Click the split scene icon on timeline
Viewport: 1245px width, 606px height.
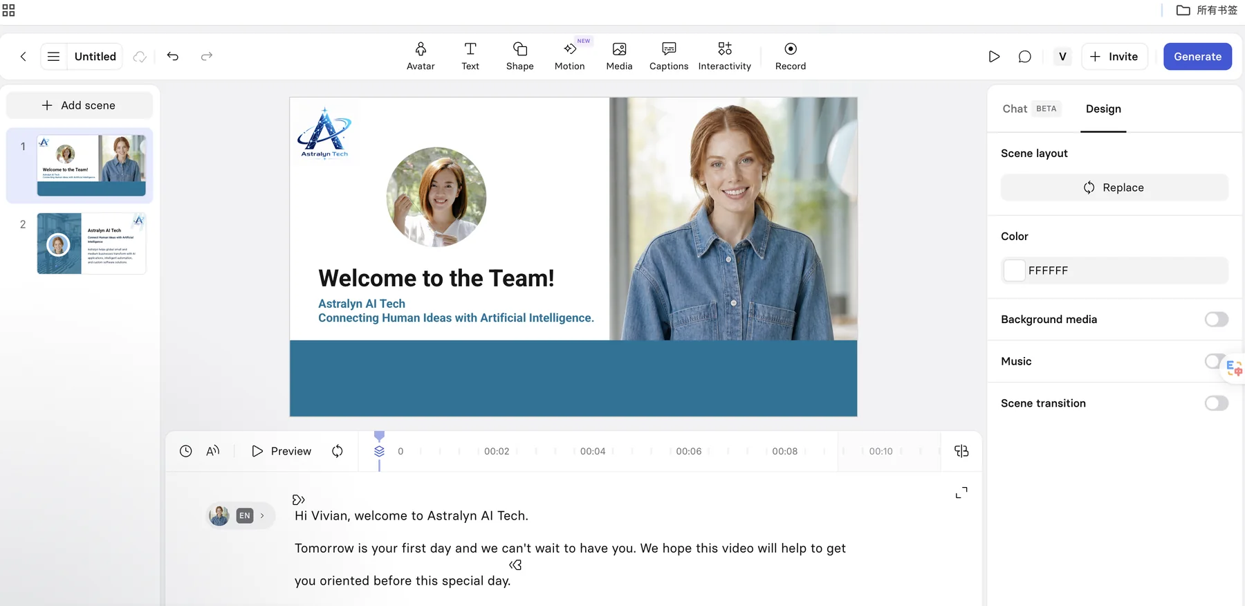961,451
